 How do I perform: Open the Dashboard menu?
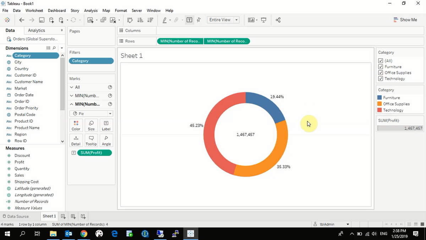(x=57, y=11)
